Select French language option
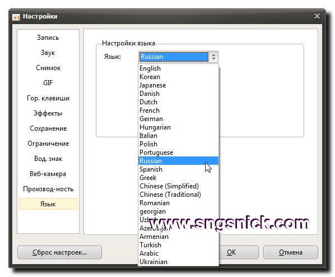 (x=178, y=110)
